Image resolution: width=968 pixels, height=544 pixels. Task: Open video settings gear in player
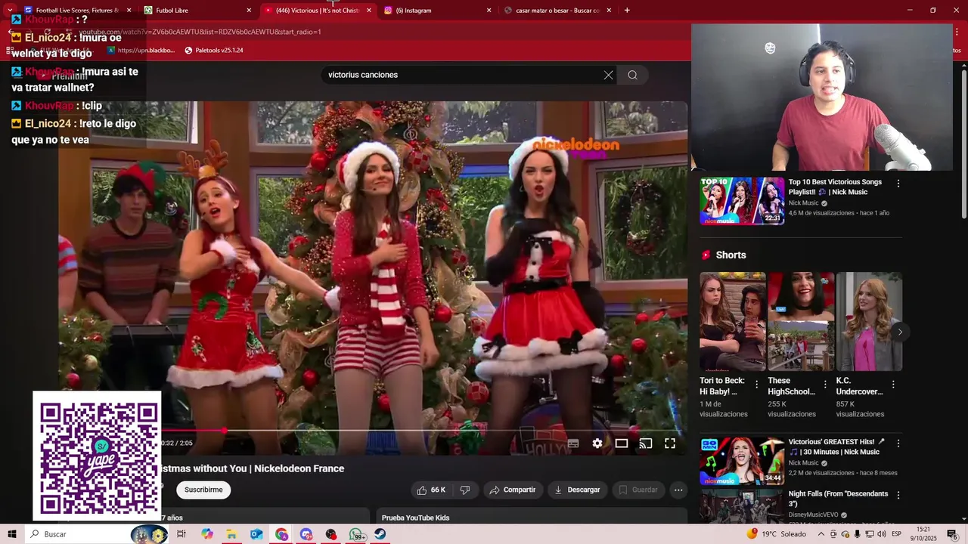coord(597,444)
